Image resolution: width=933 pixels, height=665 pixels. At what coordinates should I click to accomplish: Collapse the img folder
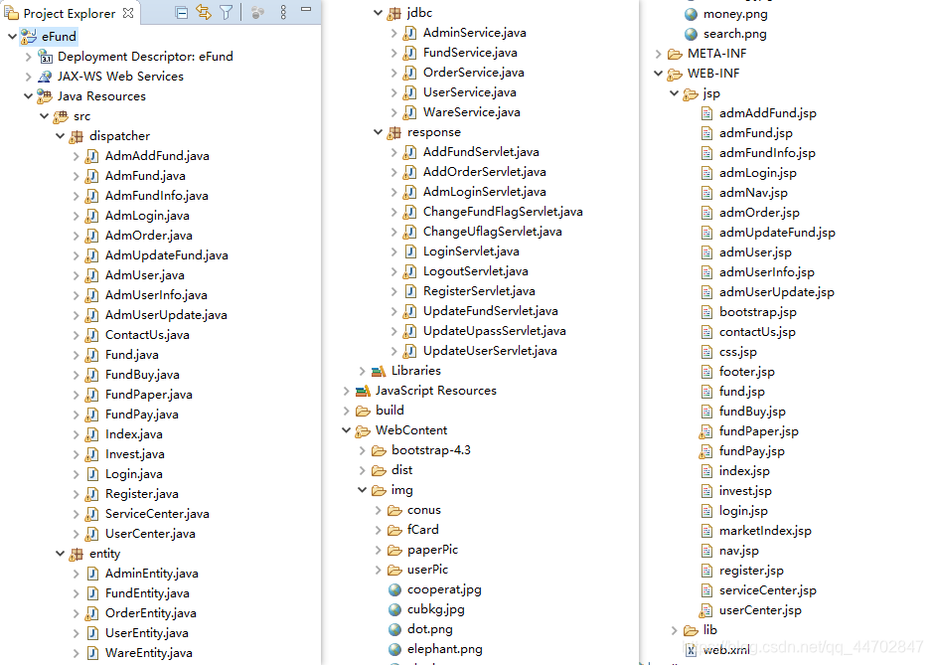tap(362, 490)
